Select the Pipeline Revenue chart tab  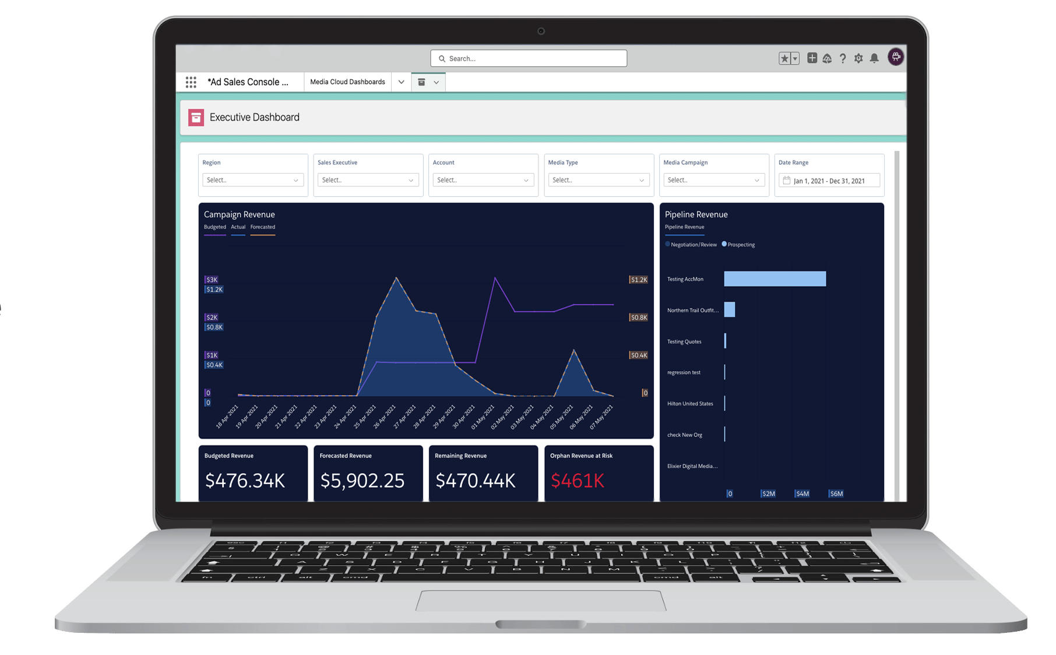point(684,227)
